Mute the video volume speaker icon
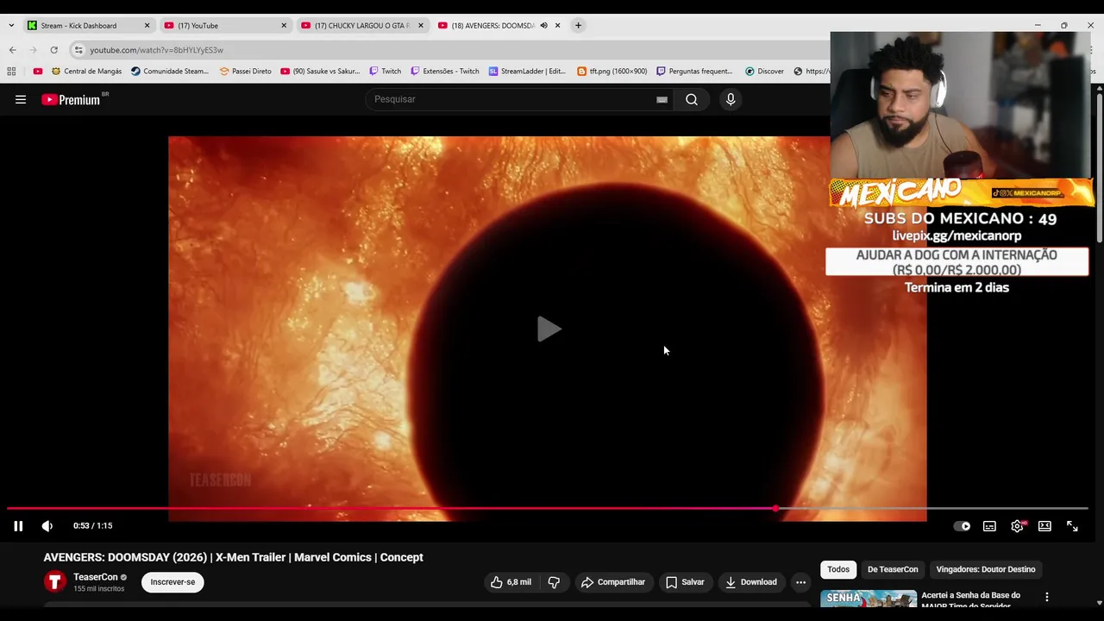 tap(47, 526)
